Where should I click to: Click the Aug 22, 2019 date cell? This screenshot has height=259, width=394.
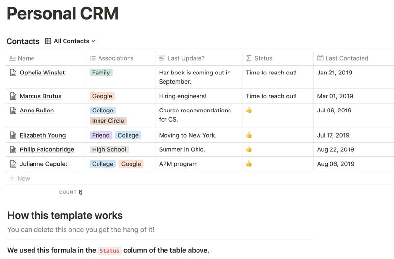point(335,149)
